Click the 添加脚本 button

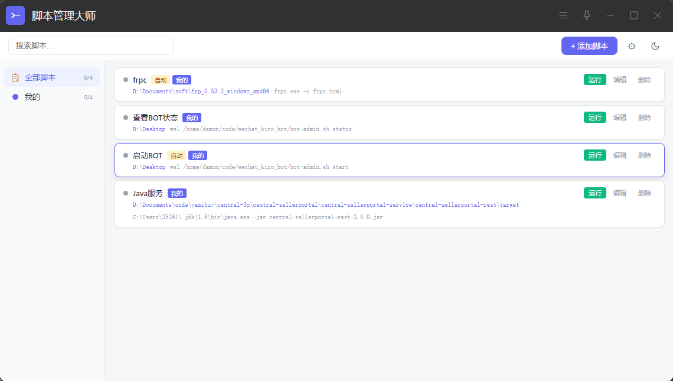589,46
